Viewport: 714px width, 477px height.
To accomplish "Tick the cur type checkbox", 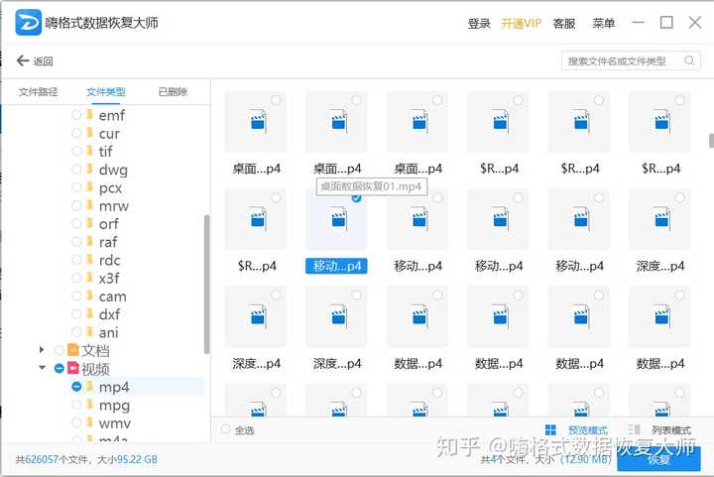I will click(x=76, y=133).
